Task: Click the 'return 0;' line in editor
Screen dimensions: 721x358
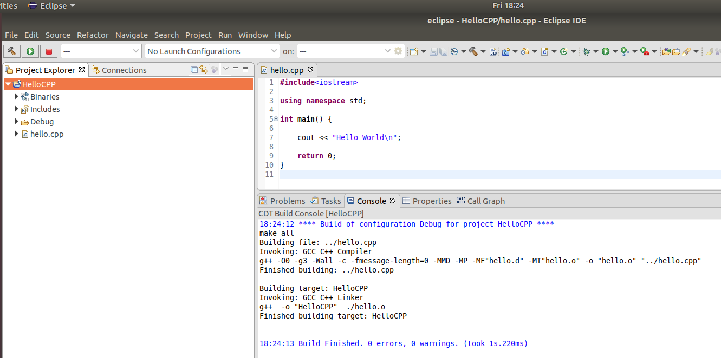Action: coord(316,156)
